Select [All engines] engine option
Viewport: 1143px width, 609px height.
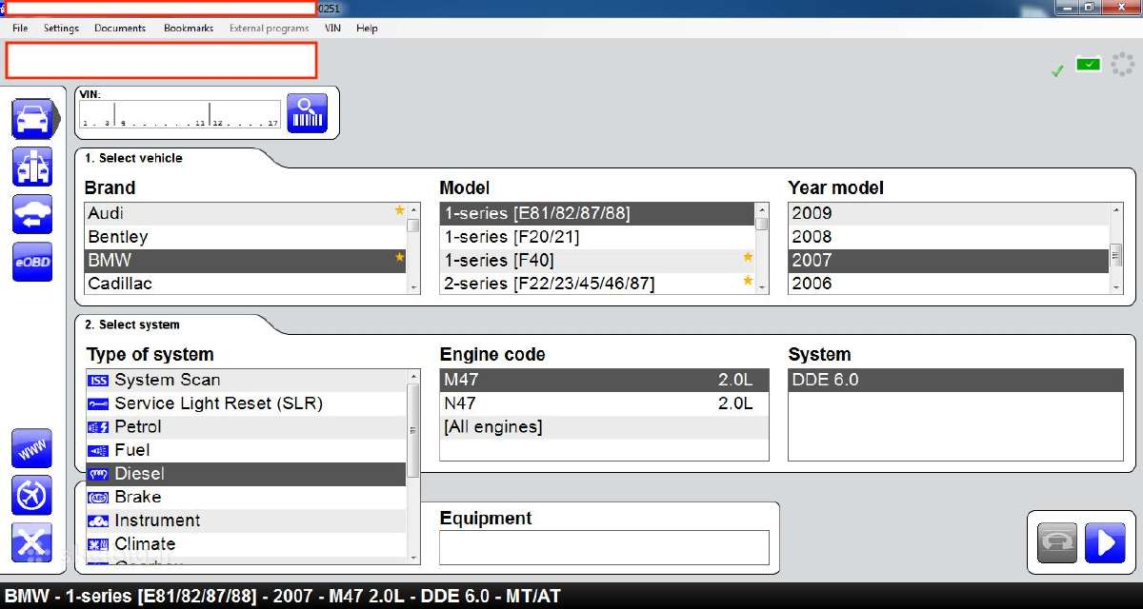[x=604, y=426]
